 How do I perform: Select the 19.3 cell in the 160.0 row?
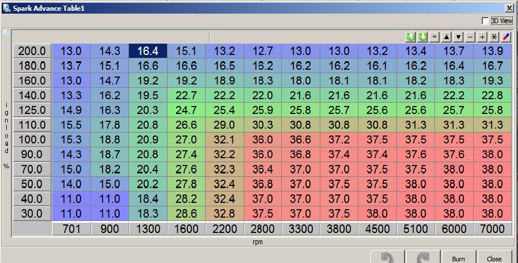[492, 80]
